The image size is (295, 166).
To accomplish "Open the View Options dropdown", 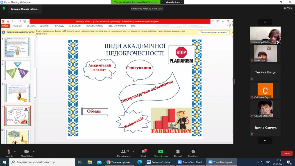I will pyautogui.click(x=174, y=2).
